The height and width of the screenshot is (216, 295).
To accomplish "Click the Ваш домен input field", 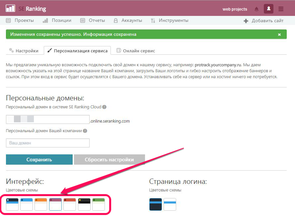I will (48, 143).
